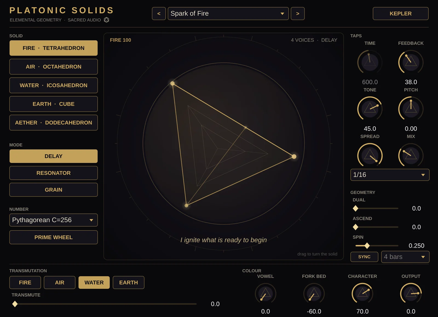Go to next preset with > arrow
This screenshot has height=317, width=438.
pos(298,13)
